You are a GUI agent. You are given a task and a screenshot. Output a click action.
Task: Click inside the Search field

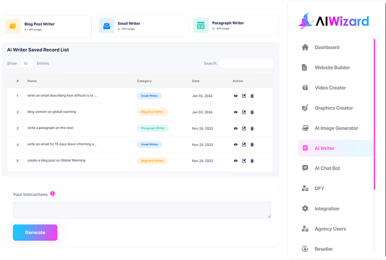point(246,63)
